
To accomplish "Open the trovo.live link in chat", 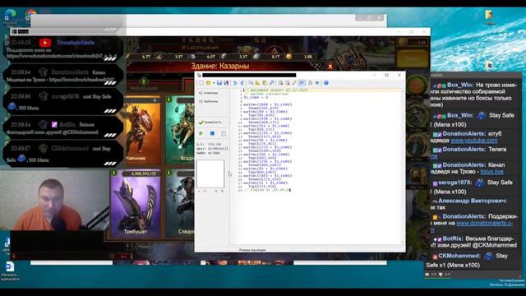I will [x=491, y=172].
